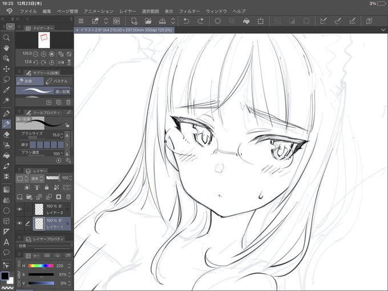Open 編集 menu

(x=47, y=11)
